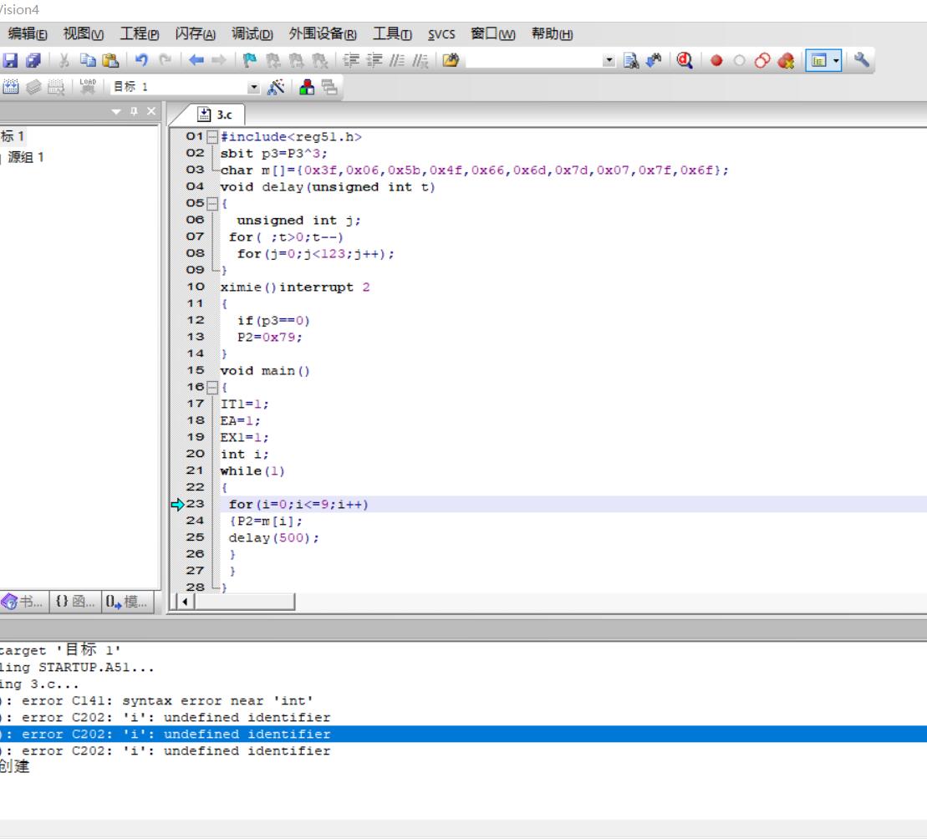Viewport: 927px width, 839px height.
Task: Unindent the selected lines
Action: (x=374, y=60)
